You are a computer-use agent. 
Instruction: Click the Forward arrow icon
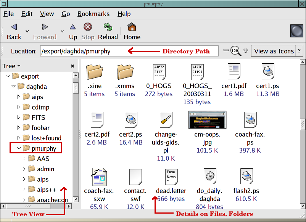click(45, 27)
